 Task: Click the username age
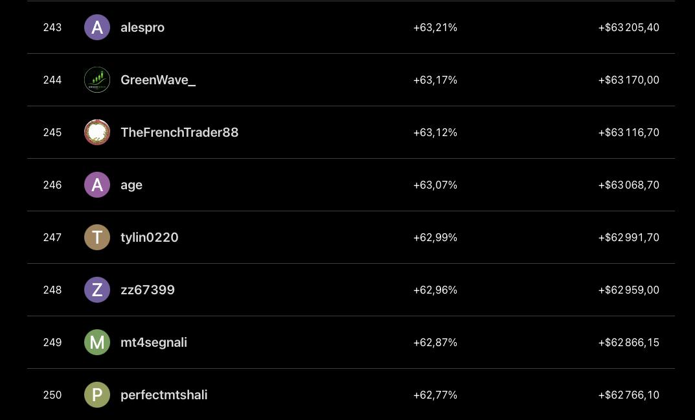[x=131, y=185]
